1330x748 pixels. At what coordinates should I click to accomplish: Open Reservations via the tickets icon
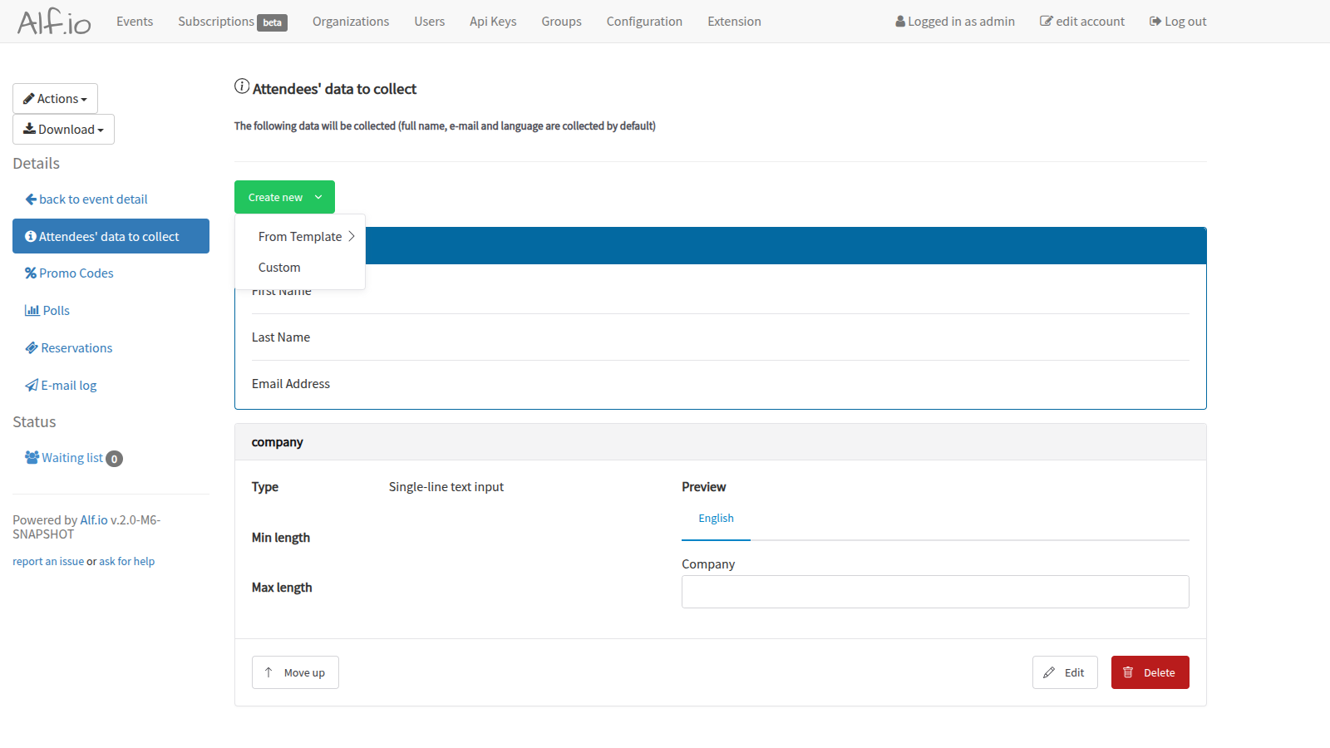pos(32,347)
